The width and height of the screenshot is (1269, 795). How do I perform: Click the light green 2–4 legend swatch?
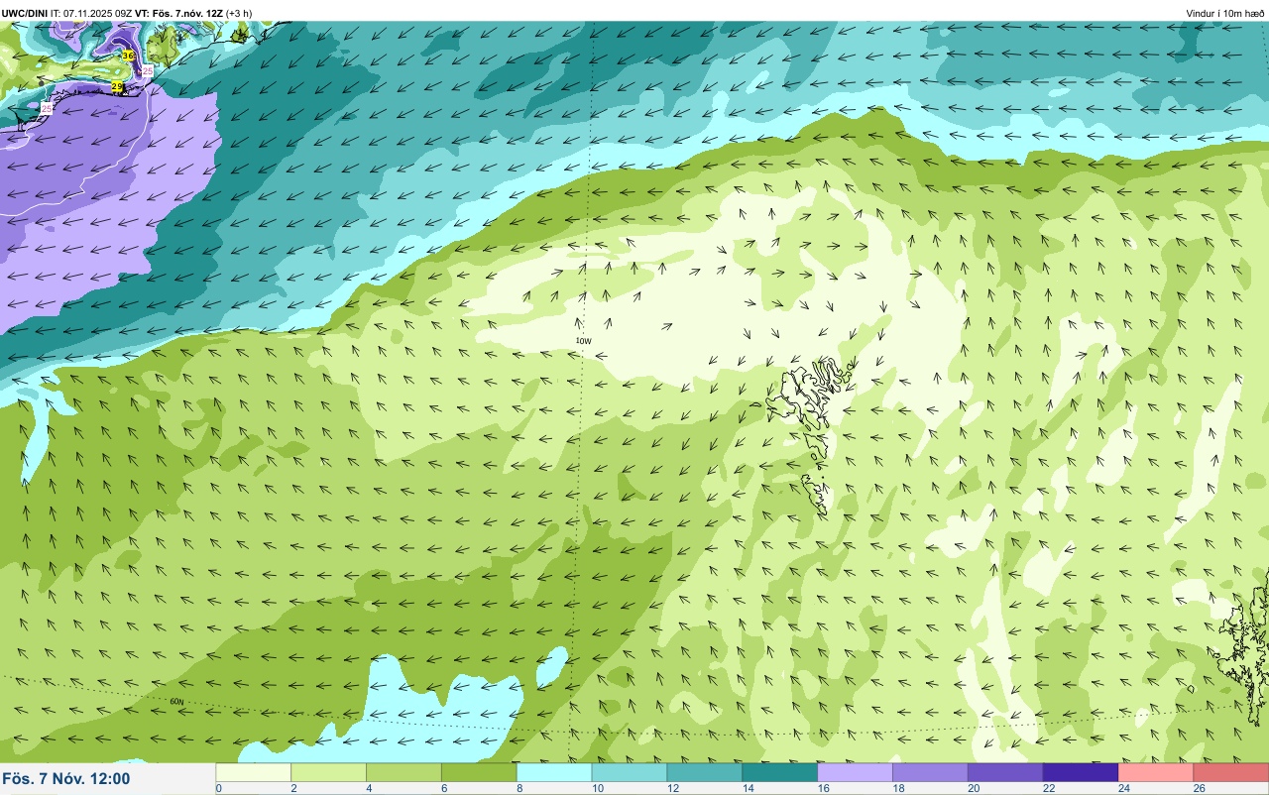328,772
